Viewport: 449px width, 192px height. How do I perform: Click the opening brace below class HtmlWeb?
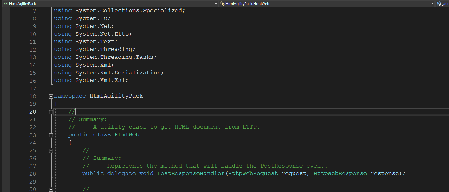[70, 143]
